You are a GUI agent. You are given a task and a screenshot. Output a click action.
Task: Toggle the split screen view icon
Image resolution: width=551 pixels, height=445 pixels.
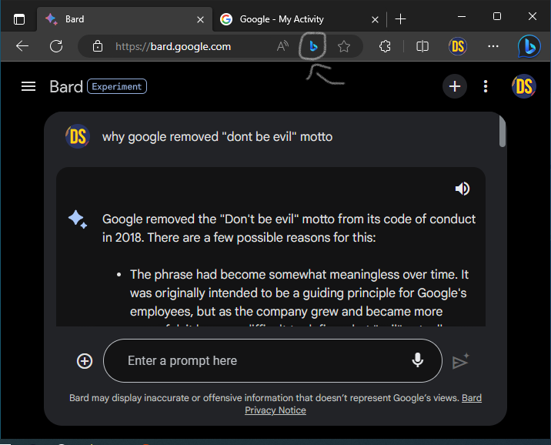tap(422, 46)
